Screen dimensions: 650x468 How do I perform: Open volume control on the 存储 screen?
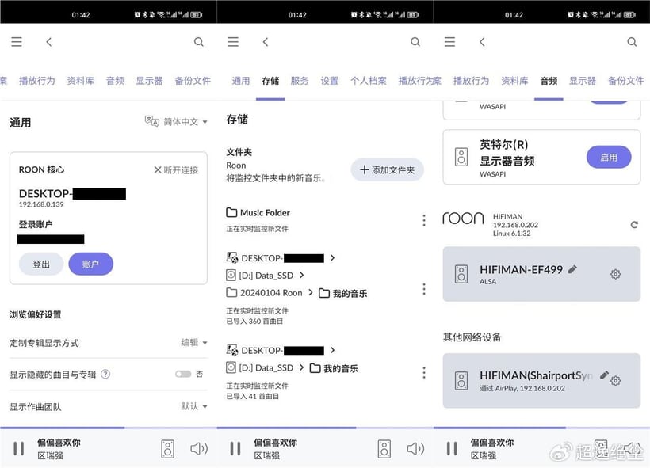[415, 448]
